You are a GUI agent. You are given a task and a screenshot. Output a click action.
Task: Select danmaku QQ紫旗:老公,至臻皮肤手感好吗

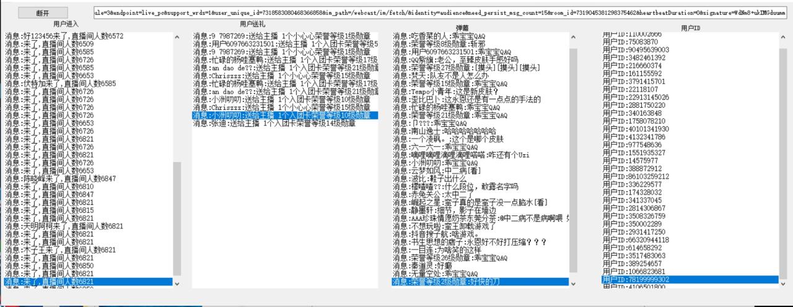(480, 60)
